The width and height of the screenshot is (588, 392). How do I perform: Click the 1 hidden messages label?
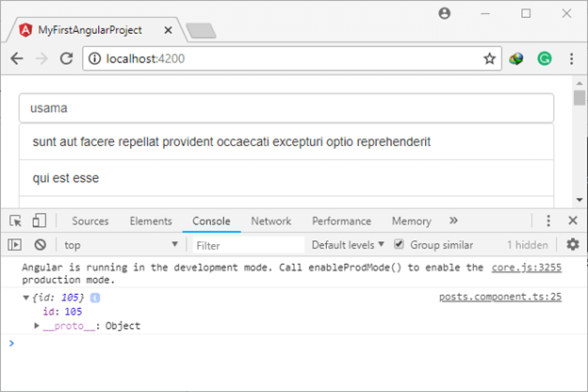(528, 245)
